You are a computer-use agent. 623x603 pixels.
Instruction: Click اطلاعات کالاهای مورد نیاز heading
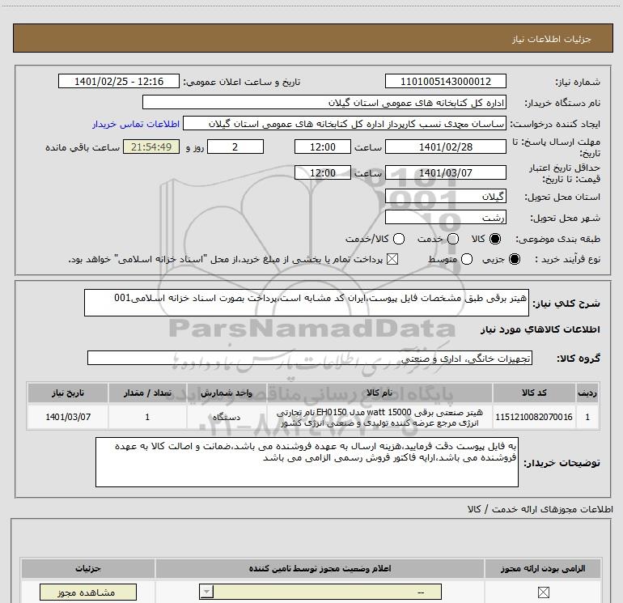point(540,329)
